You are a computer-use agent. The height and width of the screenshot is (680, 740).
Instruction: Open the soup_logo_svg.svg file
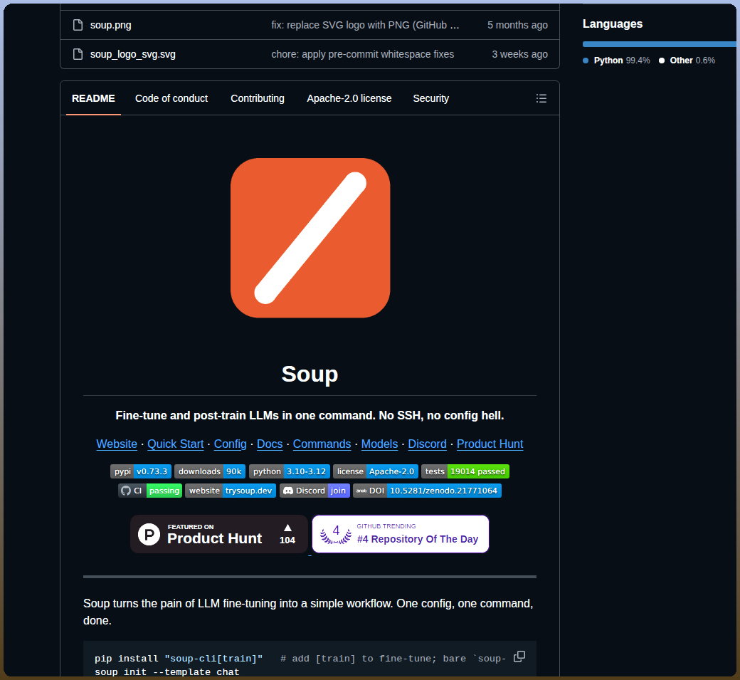(x=132, y=54)
